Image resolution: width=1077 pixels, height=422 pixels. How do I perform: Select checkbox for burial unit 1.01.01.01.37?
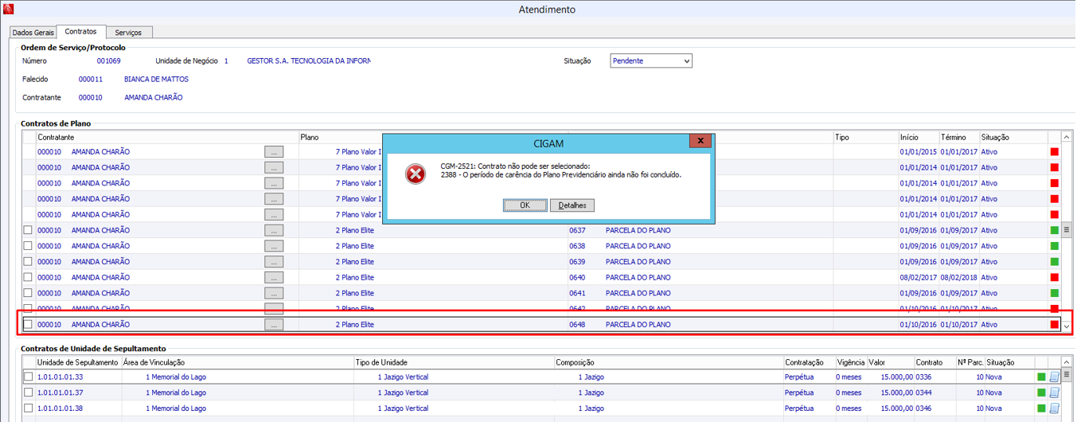[x=29, y=393]
